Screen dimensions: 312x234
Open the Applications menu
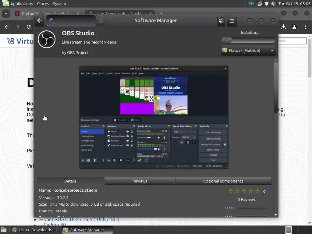tap(22, 4)
